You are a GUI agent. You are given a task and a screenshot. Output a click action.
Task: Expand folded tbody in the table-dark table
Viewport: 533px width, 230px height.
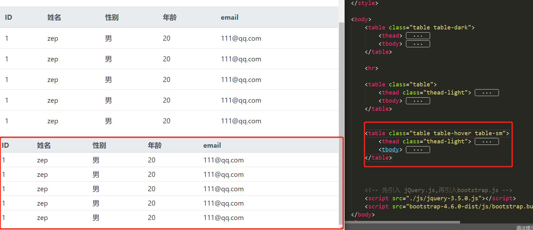pyautogui.click(x=418, y=44)
